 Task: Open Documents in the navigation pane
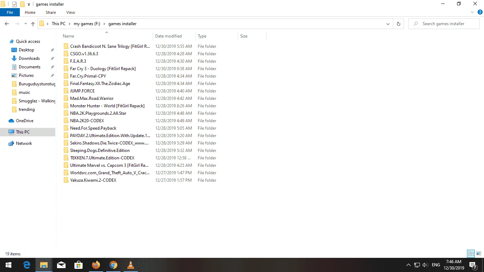point(29,67)
